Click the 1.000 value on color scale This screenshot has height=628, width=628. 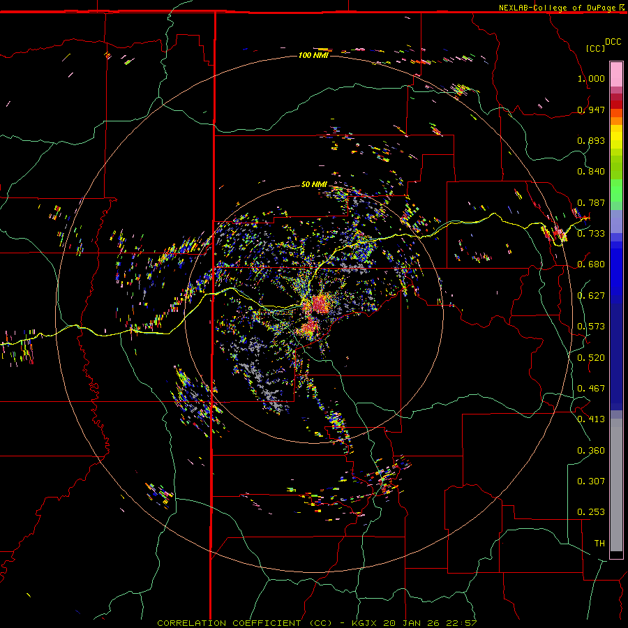click(x=591, y=78)
